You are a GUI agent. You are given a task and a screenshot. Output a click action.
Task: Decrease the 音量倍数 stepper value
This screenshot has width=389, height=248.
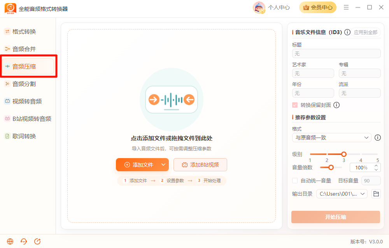pos(376,170)
